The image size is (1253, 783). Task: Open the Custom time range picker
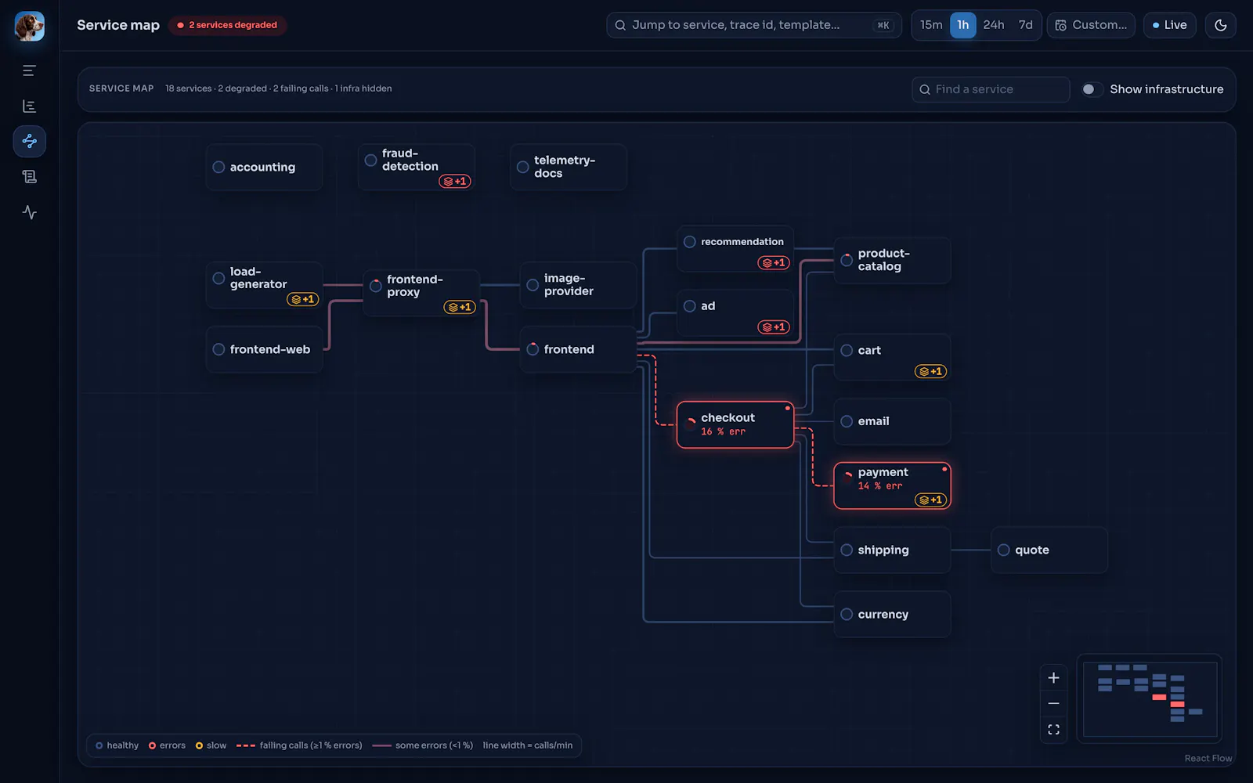[1091, 25]
